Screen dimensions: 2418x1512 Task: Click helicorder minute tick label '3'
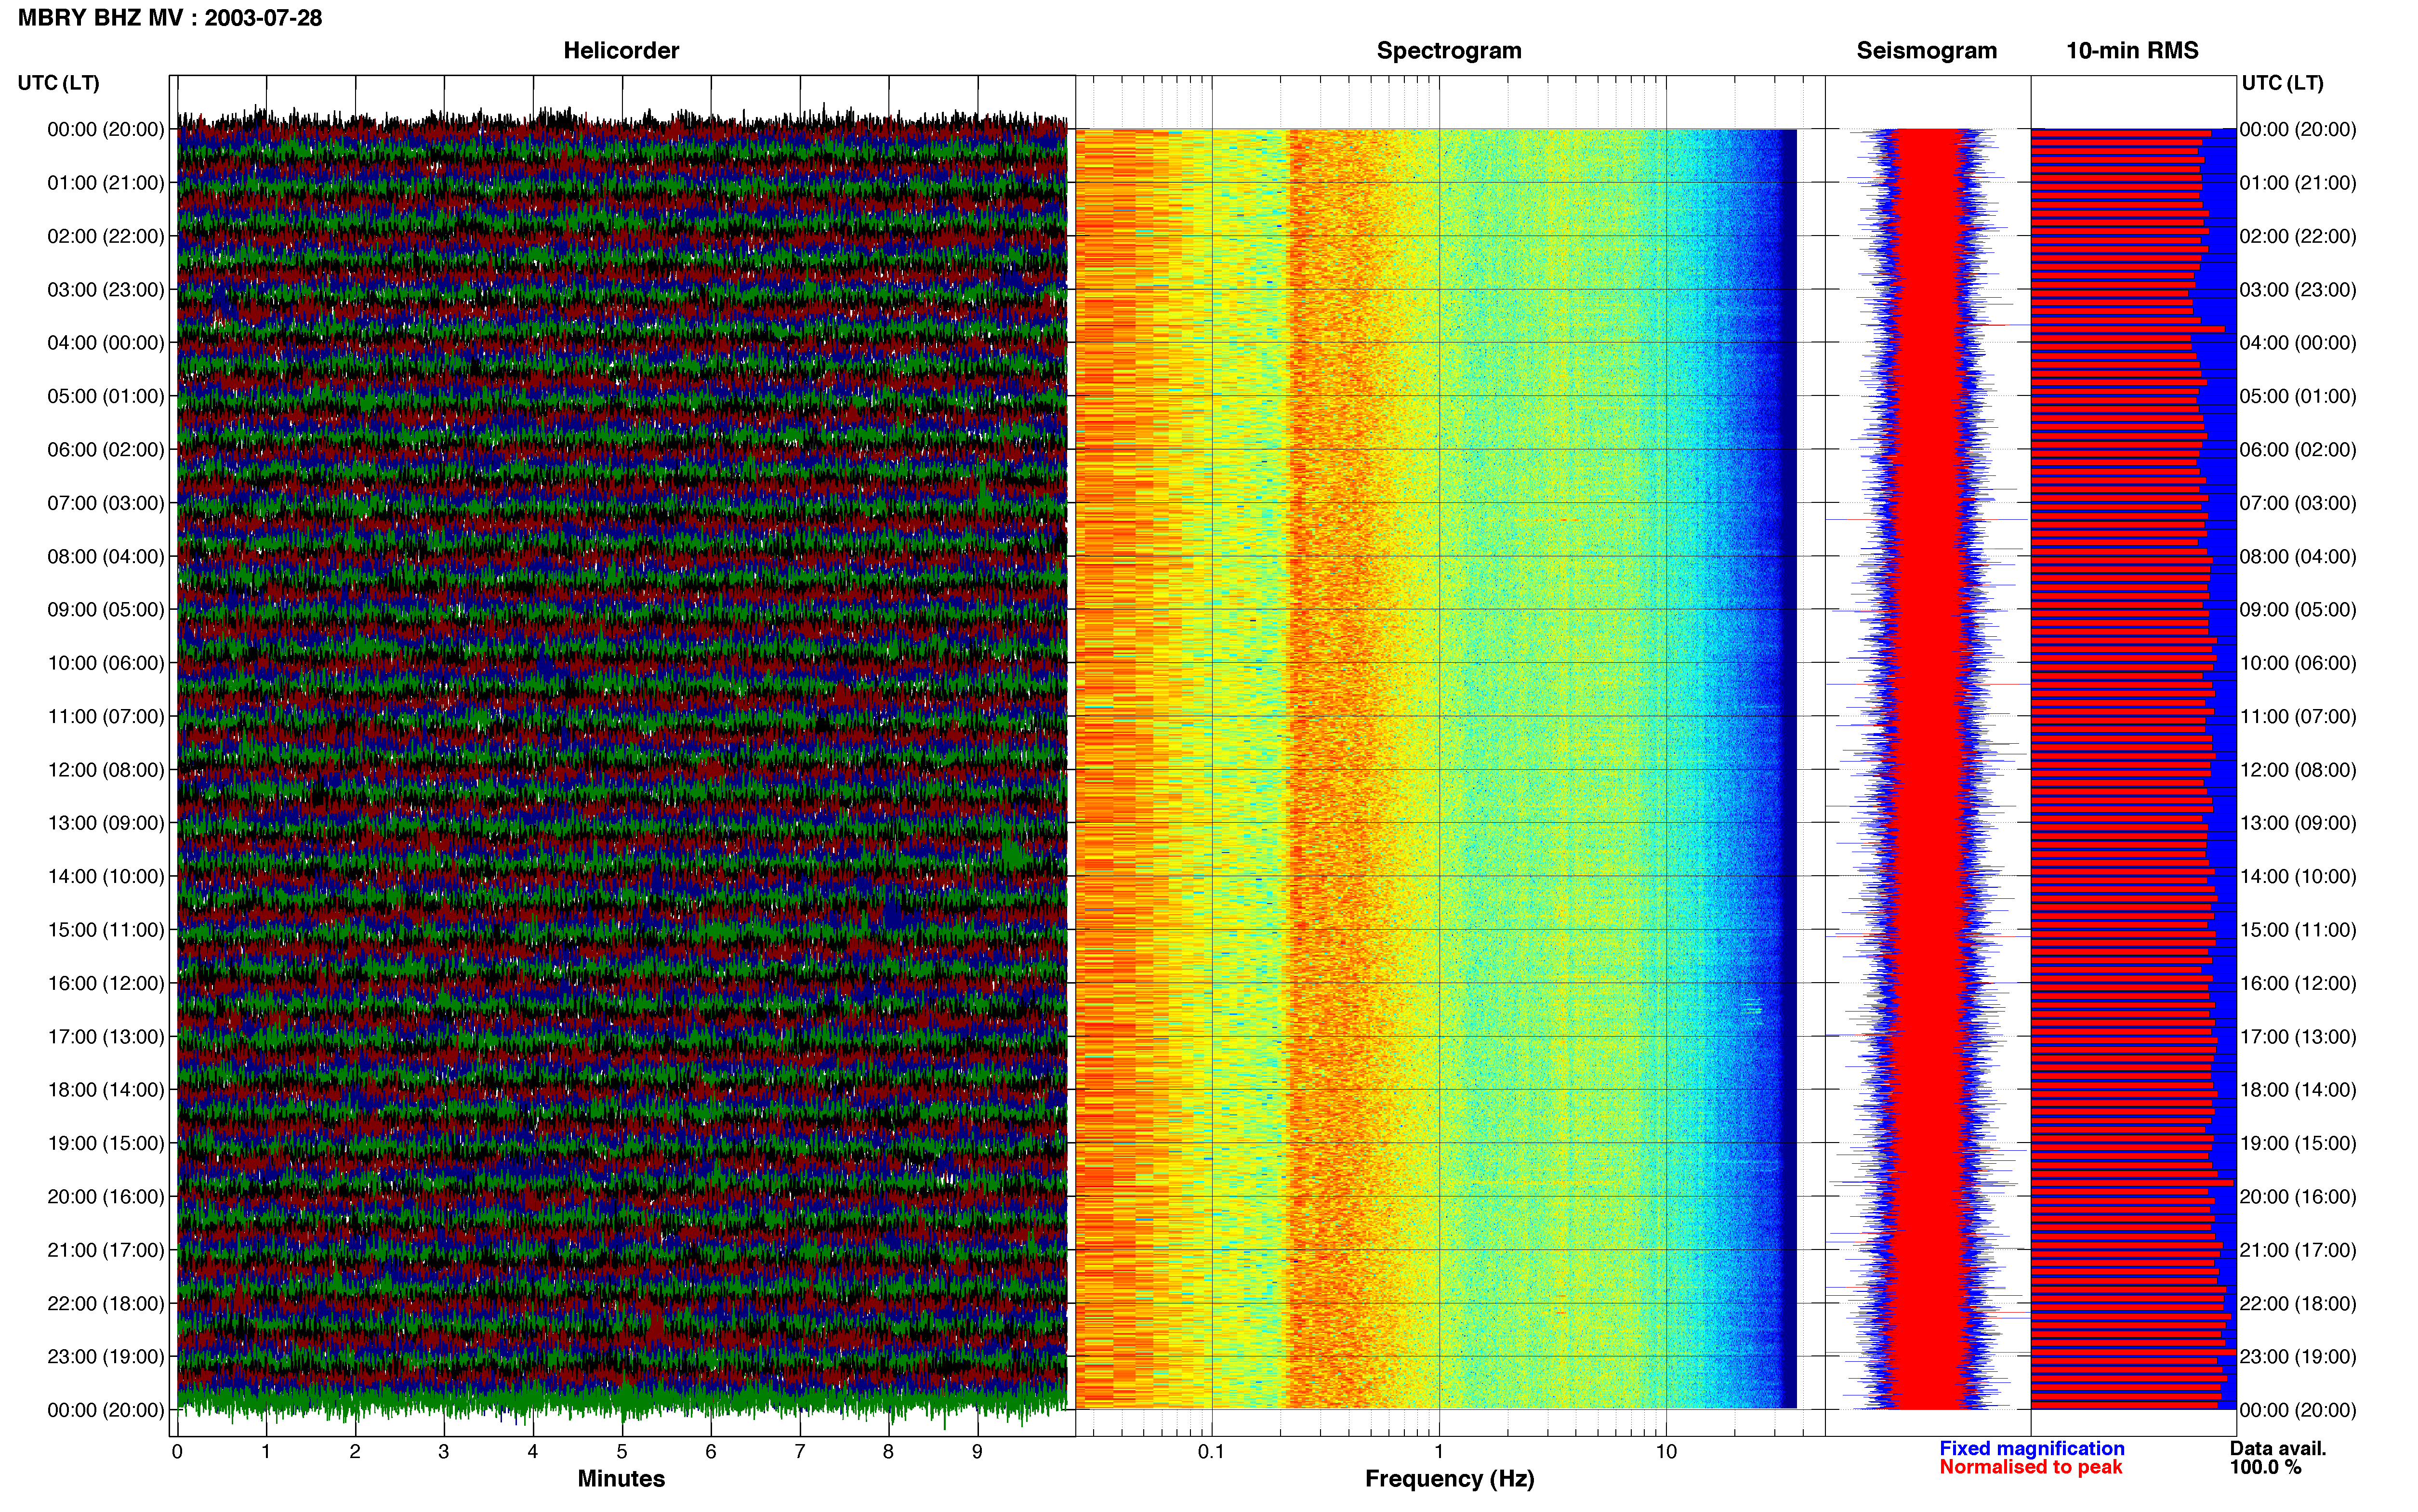click(x=444, y=1452)
